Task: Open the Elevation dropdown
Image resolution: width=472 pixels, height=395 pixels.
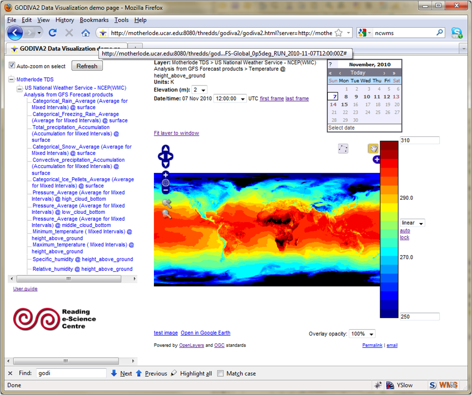Action: pyautogui.click(x=200, y=90)
